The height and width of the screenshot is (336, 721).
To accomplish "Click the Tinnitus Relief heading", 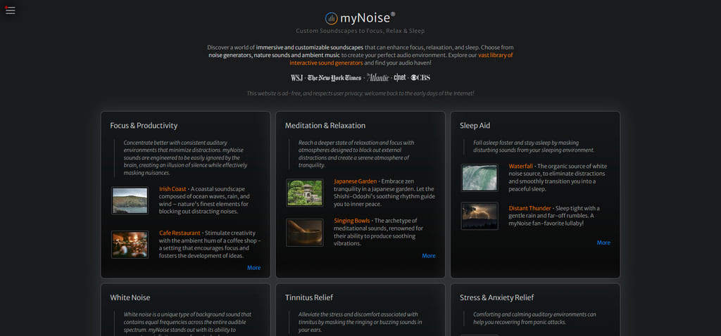I will [x=309, y=297].
